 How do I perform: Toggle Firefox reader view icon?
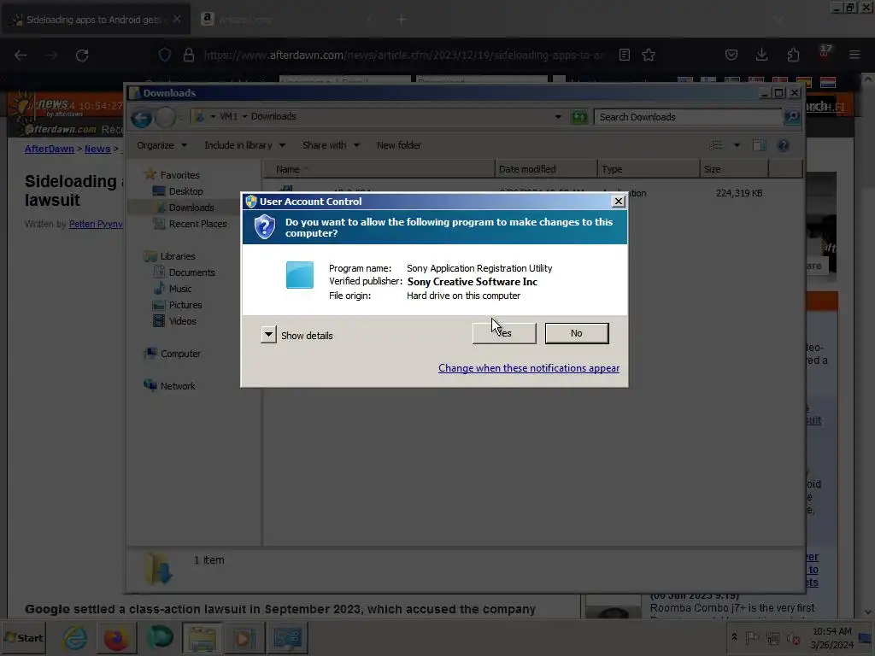tap(625, 55)
